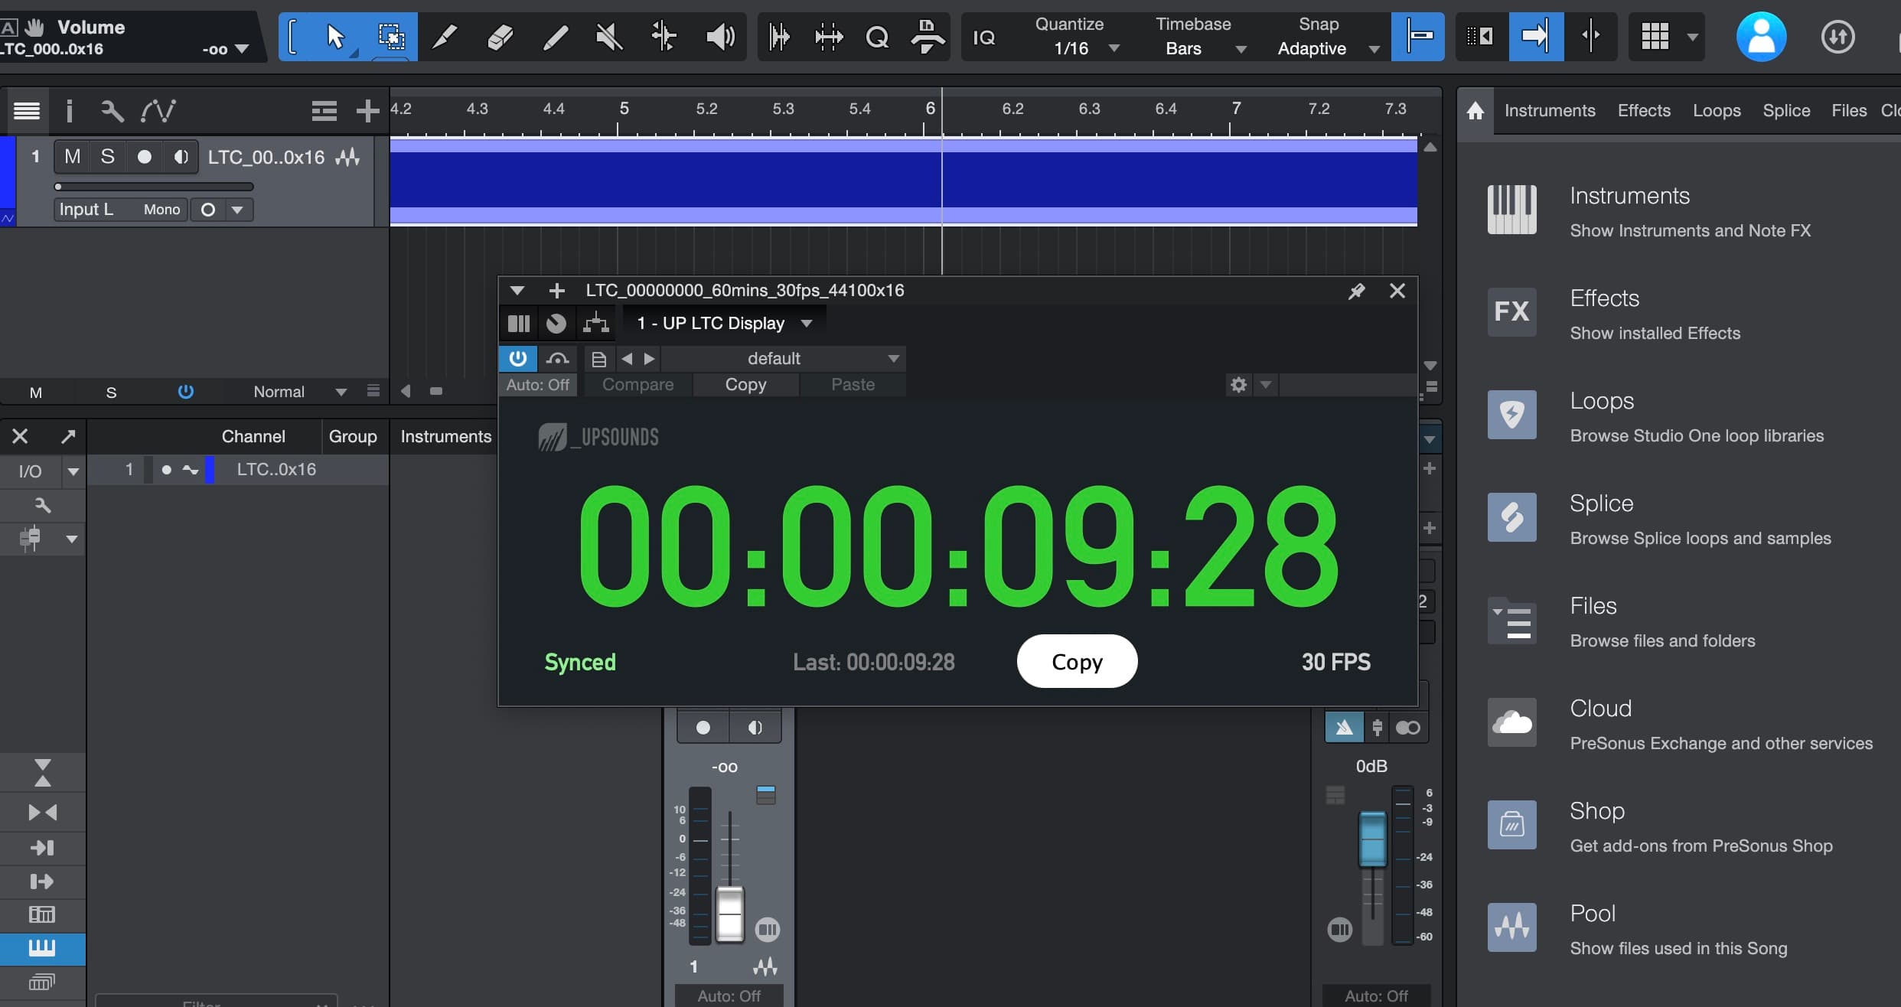This screenshot has height=1007, width=1901.
Task: Click the Browser home icon
Action: 1475,111
